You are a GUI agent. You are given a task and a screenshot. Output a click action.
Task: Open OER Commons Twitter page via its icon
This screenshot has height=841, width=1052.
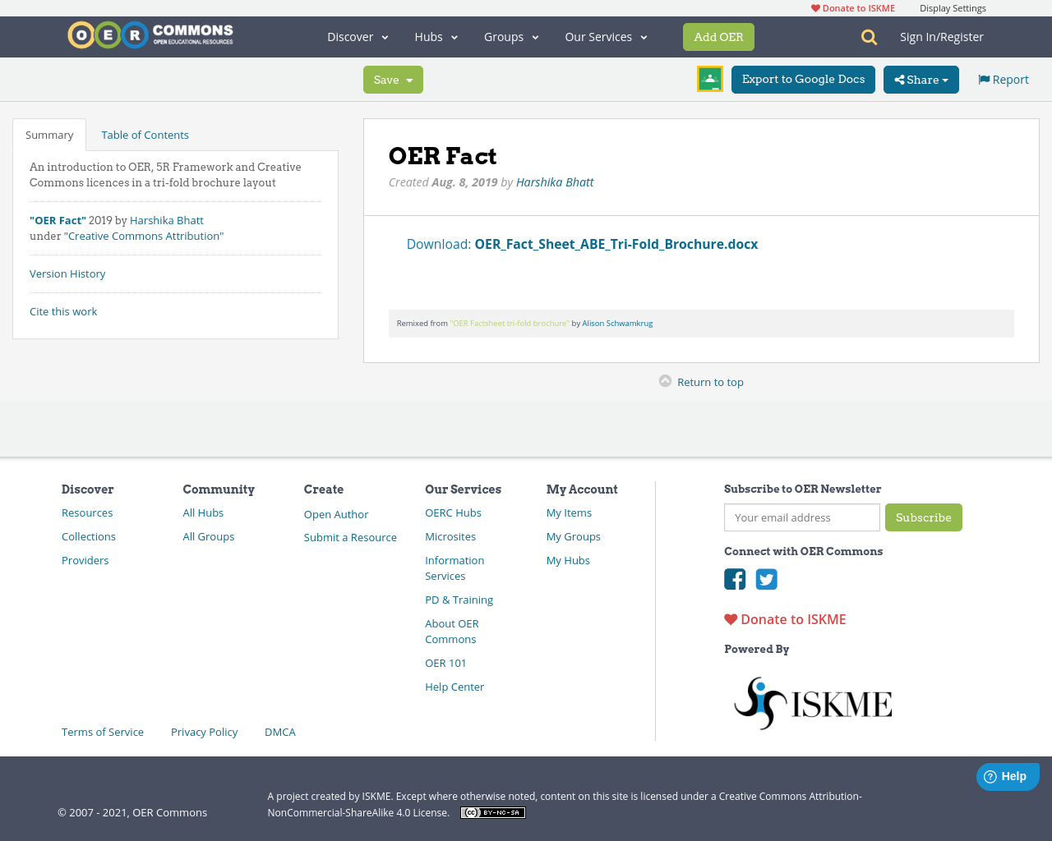click(767, 579)
